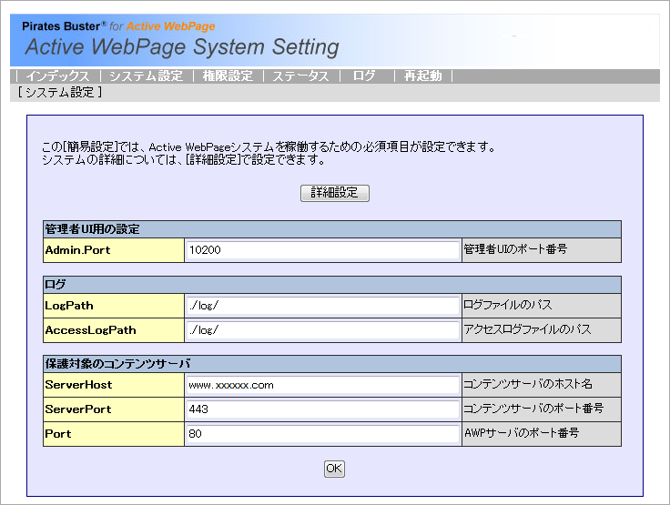Click the OK button
The height and width of the screenshot is (505, 670).
click(x=334, y=469)
